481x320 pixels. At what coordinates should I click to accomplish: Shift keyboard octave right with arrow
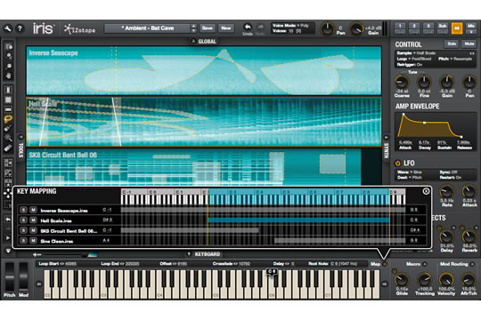385,284
